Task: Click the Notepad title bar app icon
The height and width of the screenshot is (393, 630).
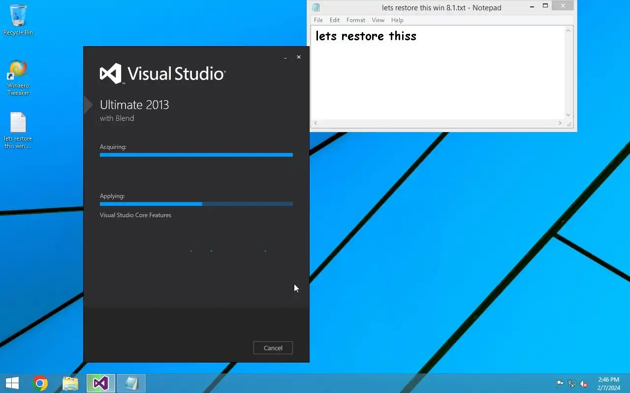Action: click(316, 7)
